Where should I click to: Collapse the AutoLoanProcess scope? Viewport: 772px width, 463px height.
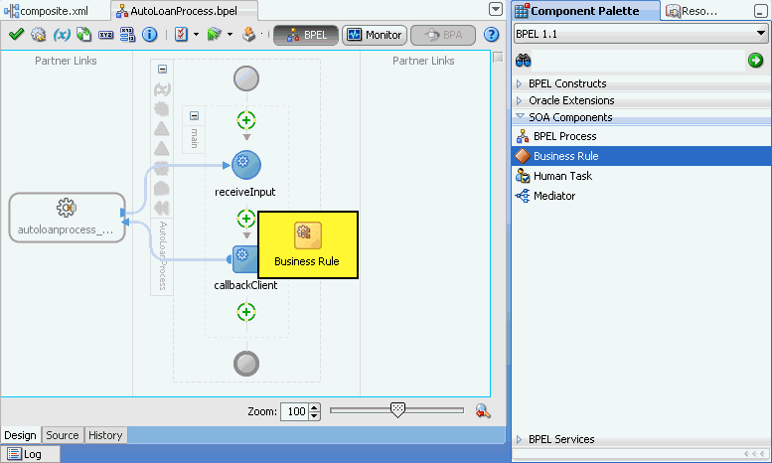(163, 69)
